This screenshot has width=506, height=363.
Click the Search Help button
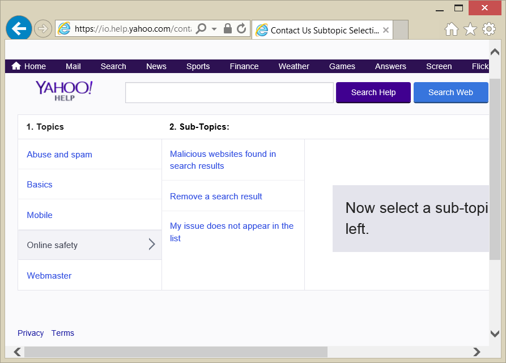373,92
